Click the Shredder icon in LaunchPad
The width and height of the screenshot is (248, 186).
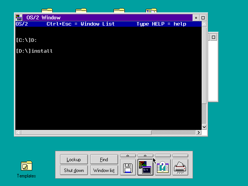tap(180, 167)
